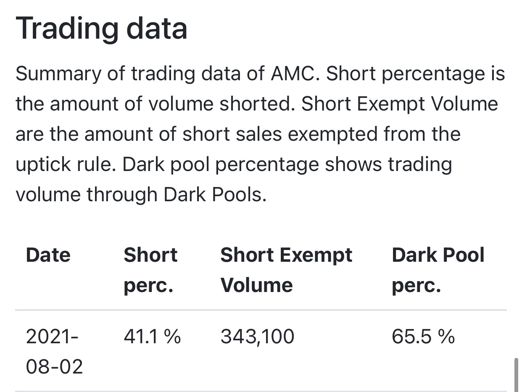Select the 343,100 short exempt volume cell
522x392 pixels.
257,337
